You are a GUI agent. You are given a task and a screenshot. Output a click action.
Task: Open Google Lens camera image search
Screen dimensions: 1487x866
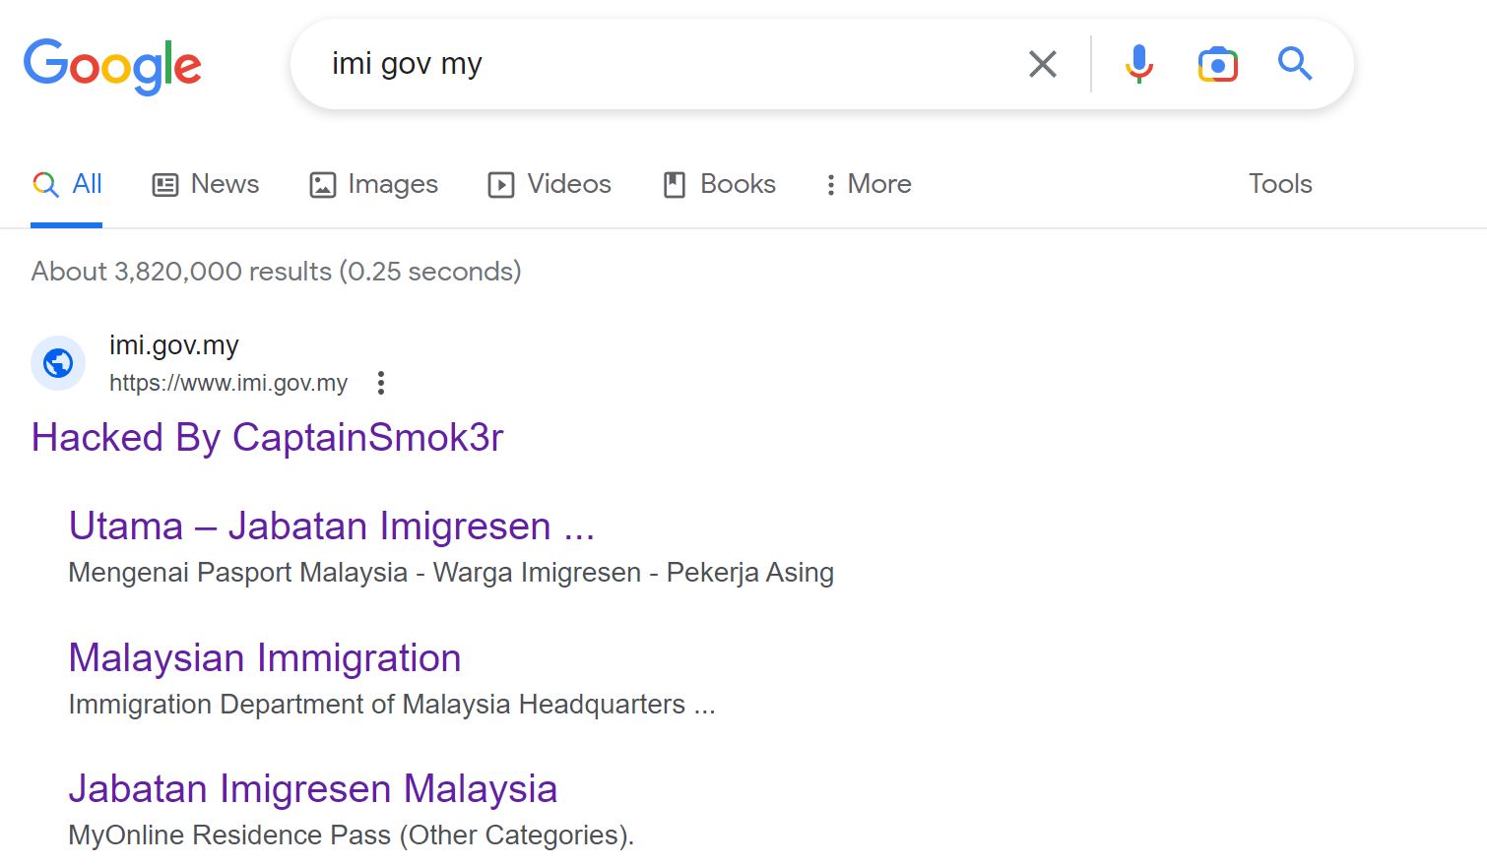1217,64
